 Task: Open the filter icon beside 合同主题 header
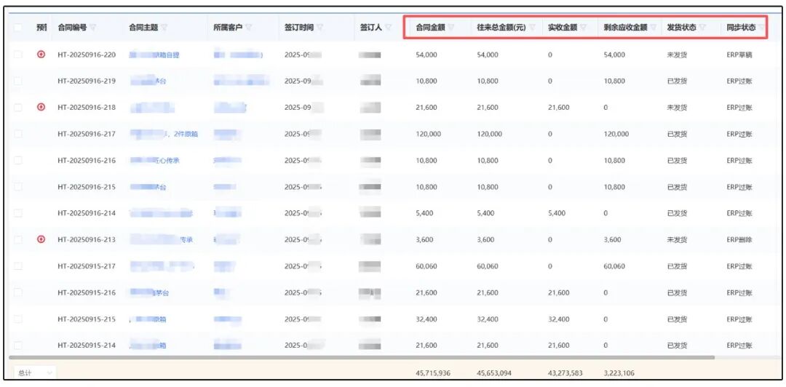[x=164, y=28]
